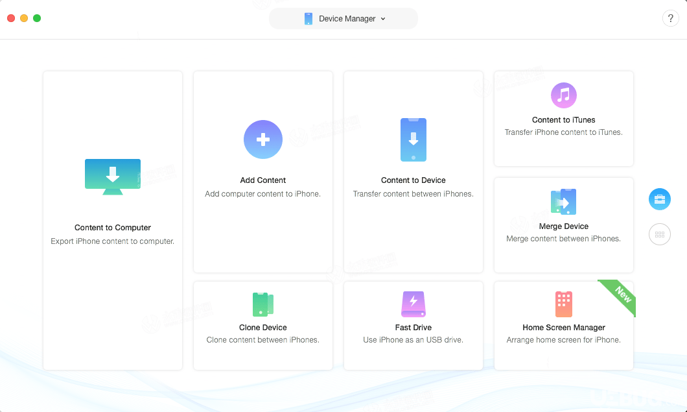
Task: Click the Add Content plus icon
Action: tap(262, 139)
